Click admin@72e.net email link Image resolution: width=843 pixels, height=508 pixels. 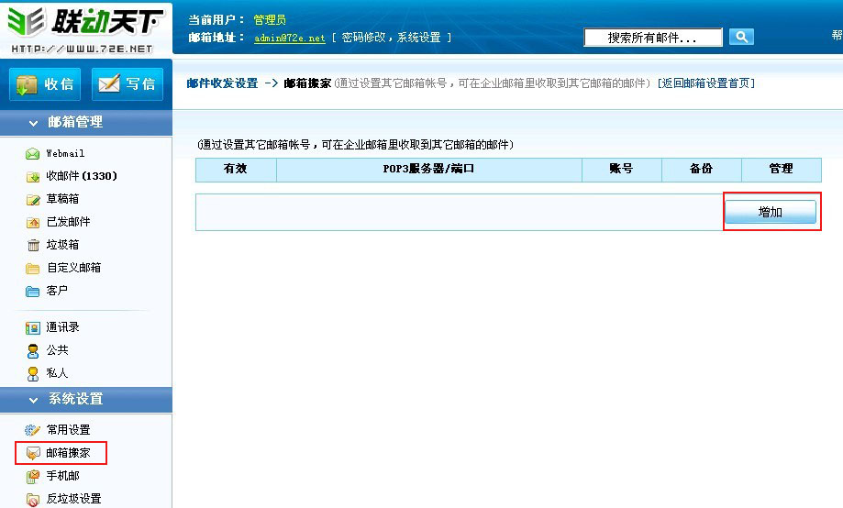290,39
